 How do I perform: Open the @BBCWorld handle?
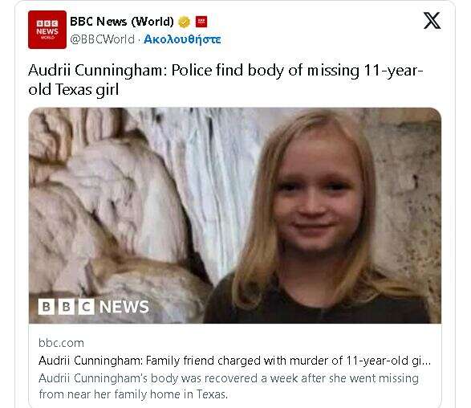[102, 39]
